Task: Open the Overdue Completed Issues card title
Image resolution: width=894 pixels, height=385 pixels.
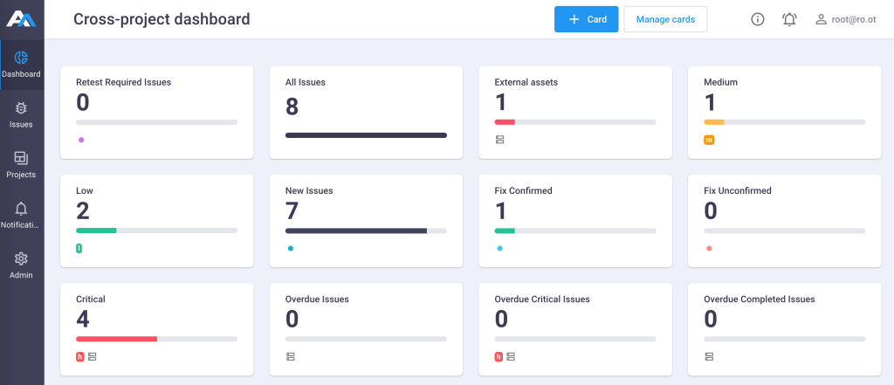Action: 759,299
